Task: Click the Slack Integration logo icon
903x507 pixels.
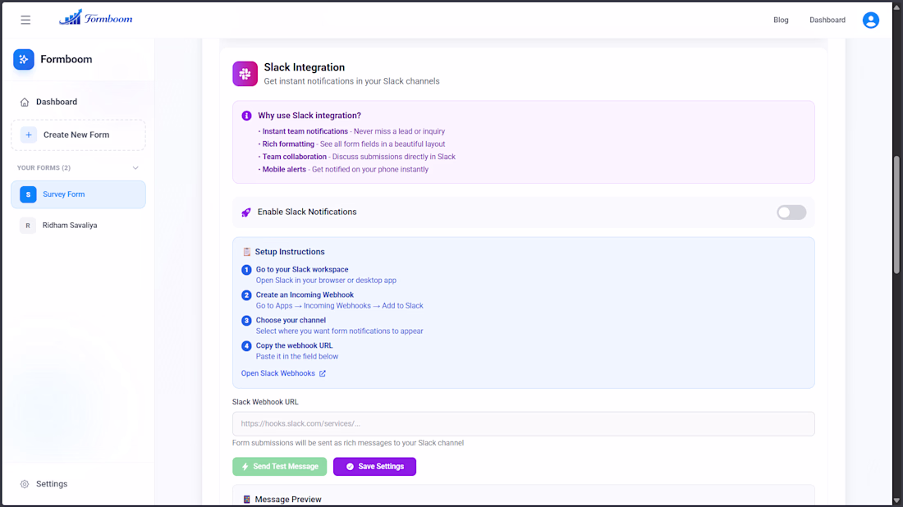Action: pos(245,74)
